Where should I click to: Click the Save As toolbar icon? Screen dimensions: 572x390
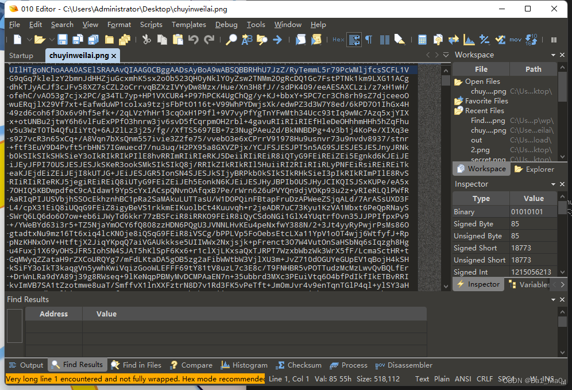click(x=78, y=40)
